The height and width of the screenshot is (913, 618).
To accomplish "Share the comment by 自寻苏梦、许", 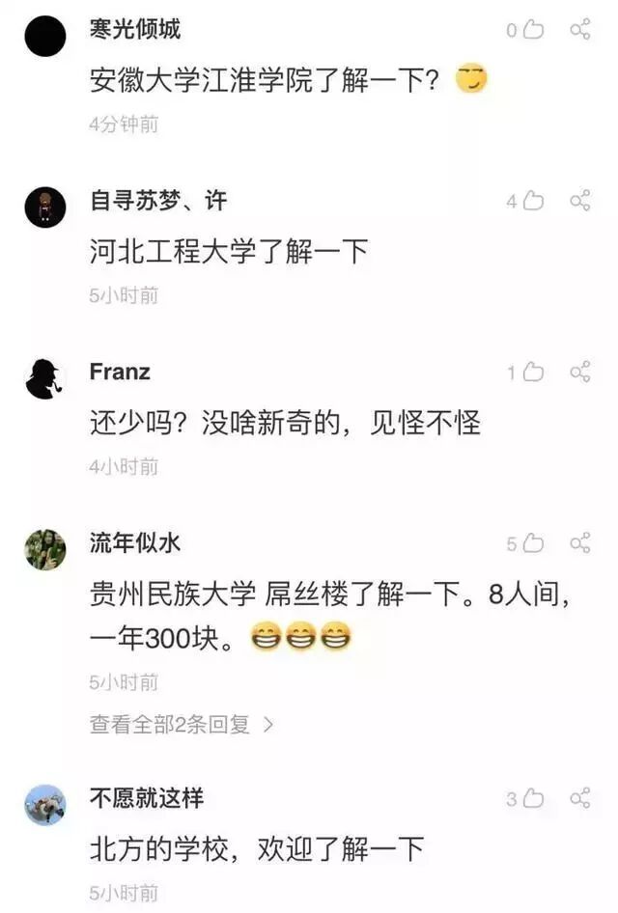I will [x=580, y=201].
